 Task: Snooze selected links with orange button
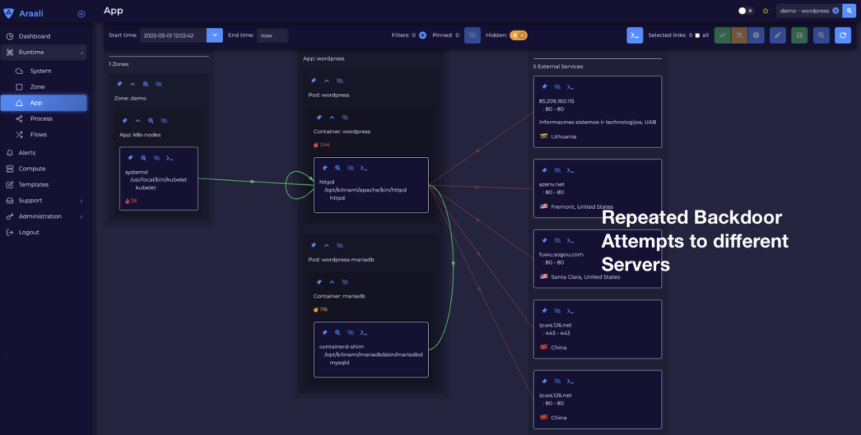pos(739,35)
